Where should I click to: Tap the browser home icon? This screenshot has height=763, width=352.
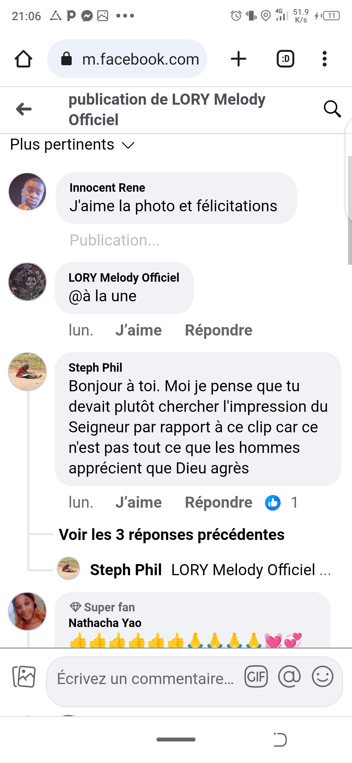point(23,59)
